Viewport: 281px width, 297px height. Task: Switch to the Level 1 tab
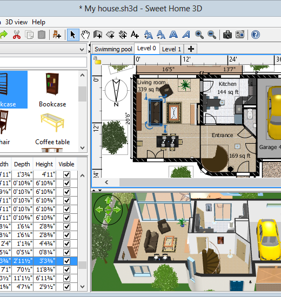[171, 49]
